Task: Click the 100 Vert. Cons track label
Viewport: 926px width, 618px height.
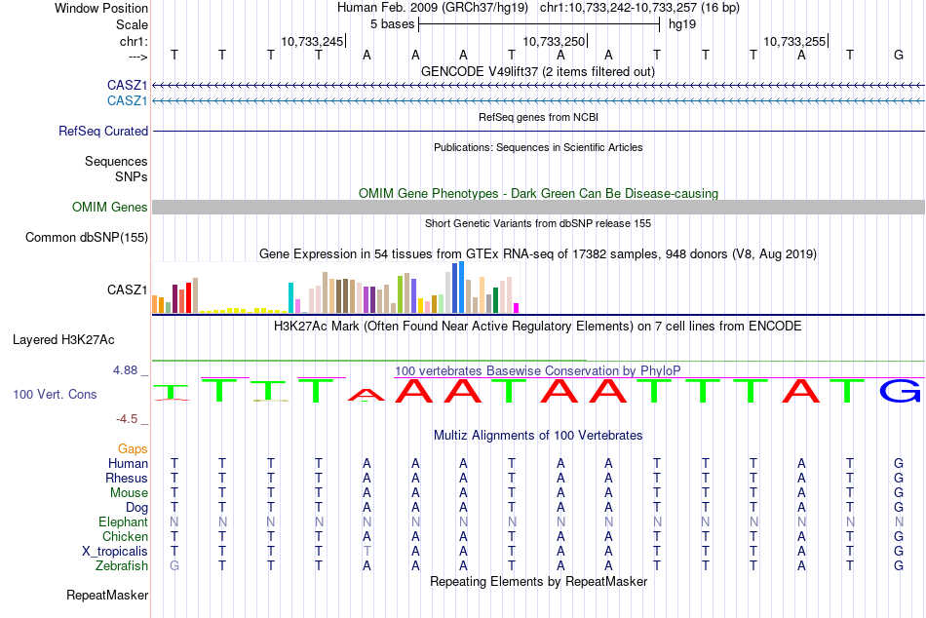Action: tap(55, 394)
